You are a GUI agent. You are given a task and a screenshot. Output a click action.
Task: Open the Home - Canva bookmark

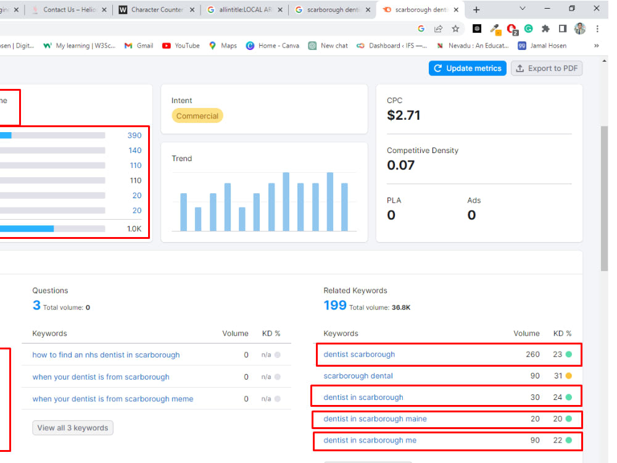pos(272,46)
